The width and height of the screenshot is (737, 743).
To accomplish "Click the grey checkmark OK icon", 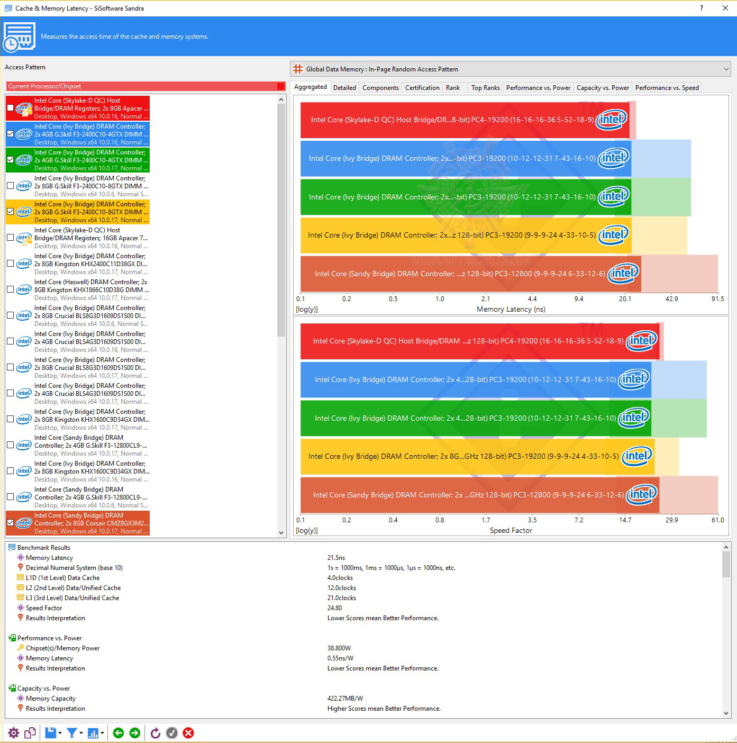I will [x=172, y=733].
